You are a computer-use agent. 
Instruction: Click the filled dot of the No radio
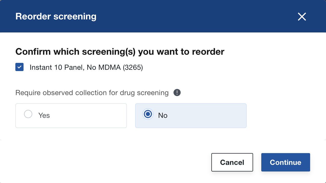pyautogui.click(x=148, y=114)
